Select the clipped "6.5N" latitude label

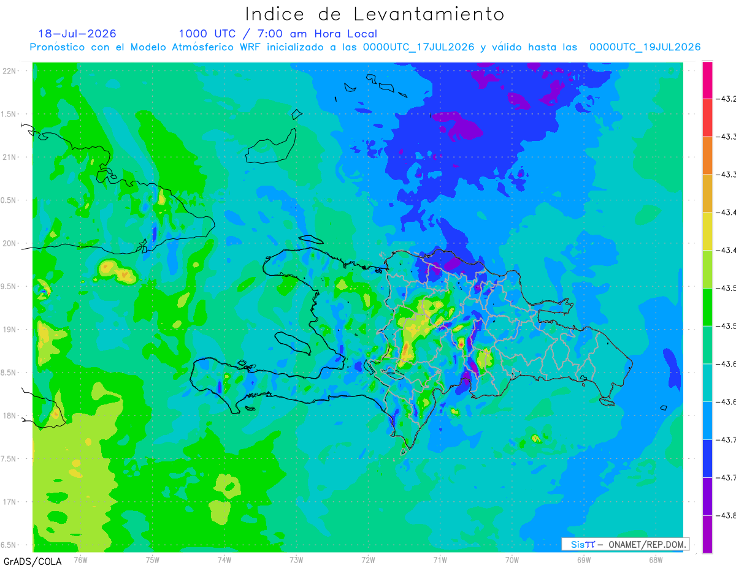point(9,545)
